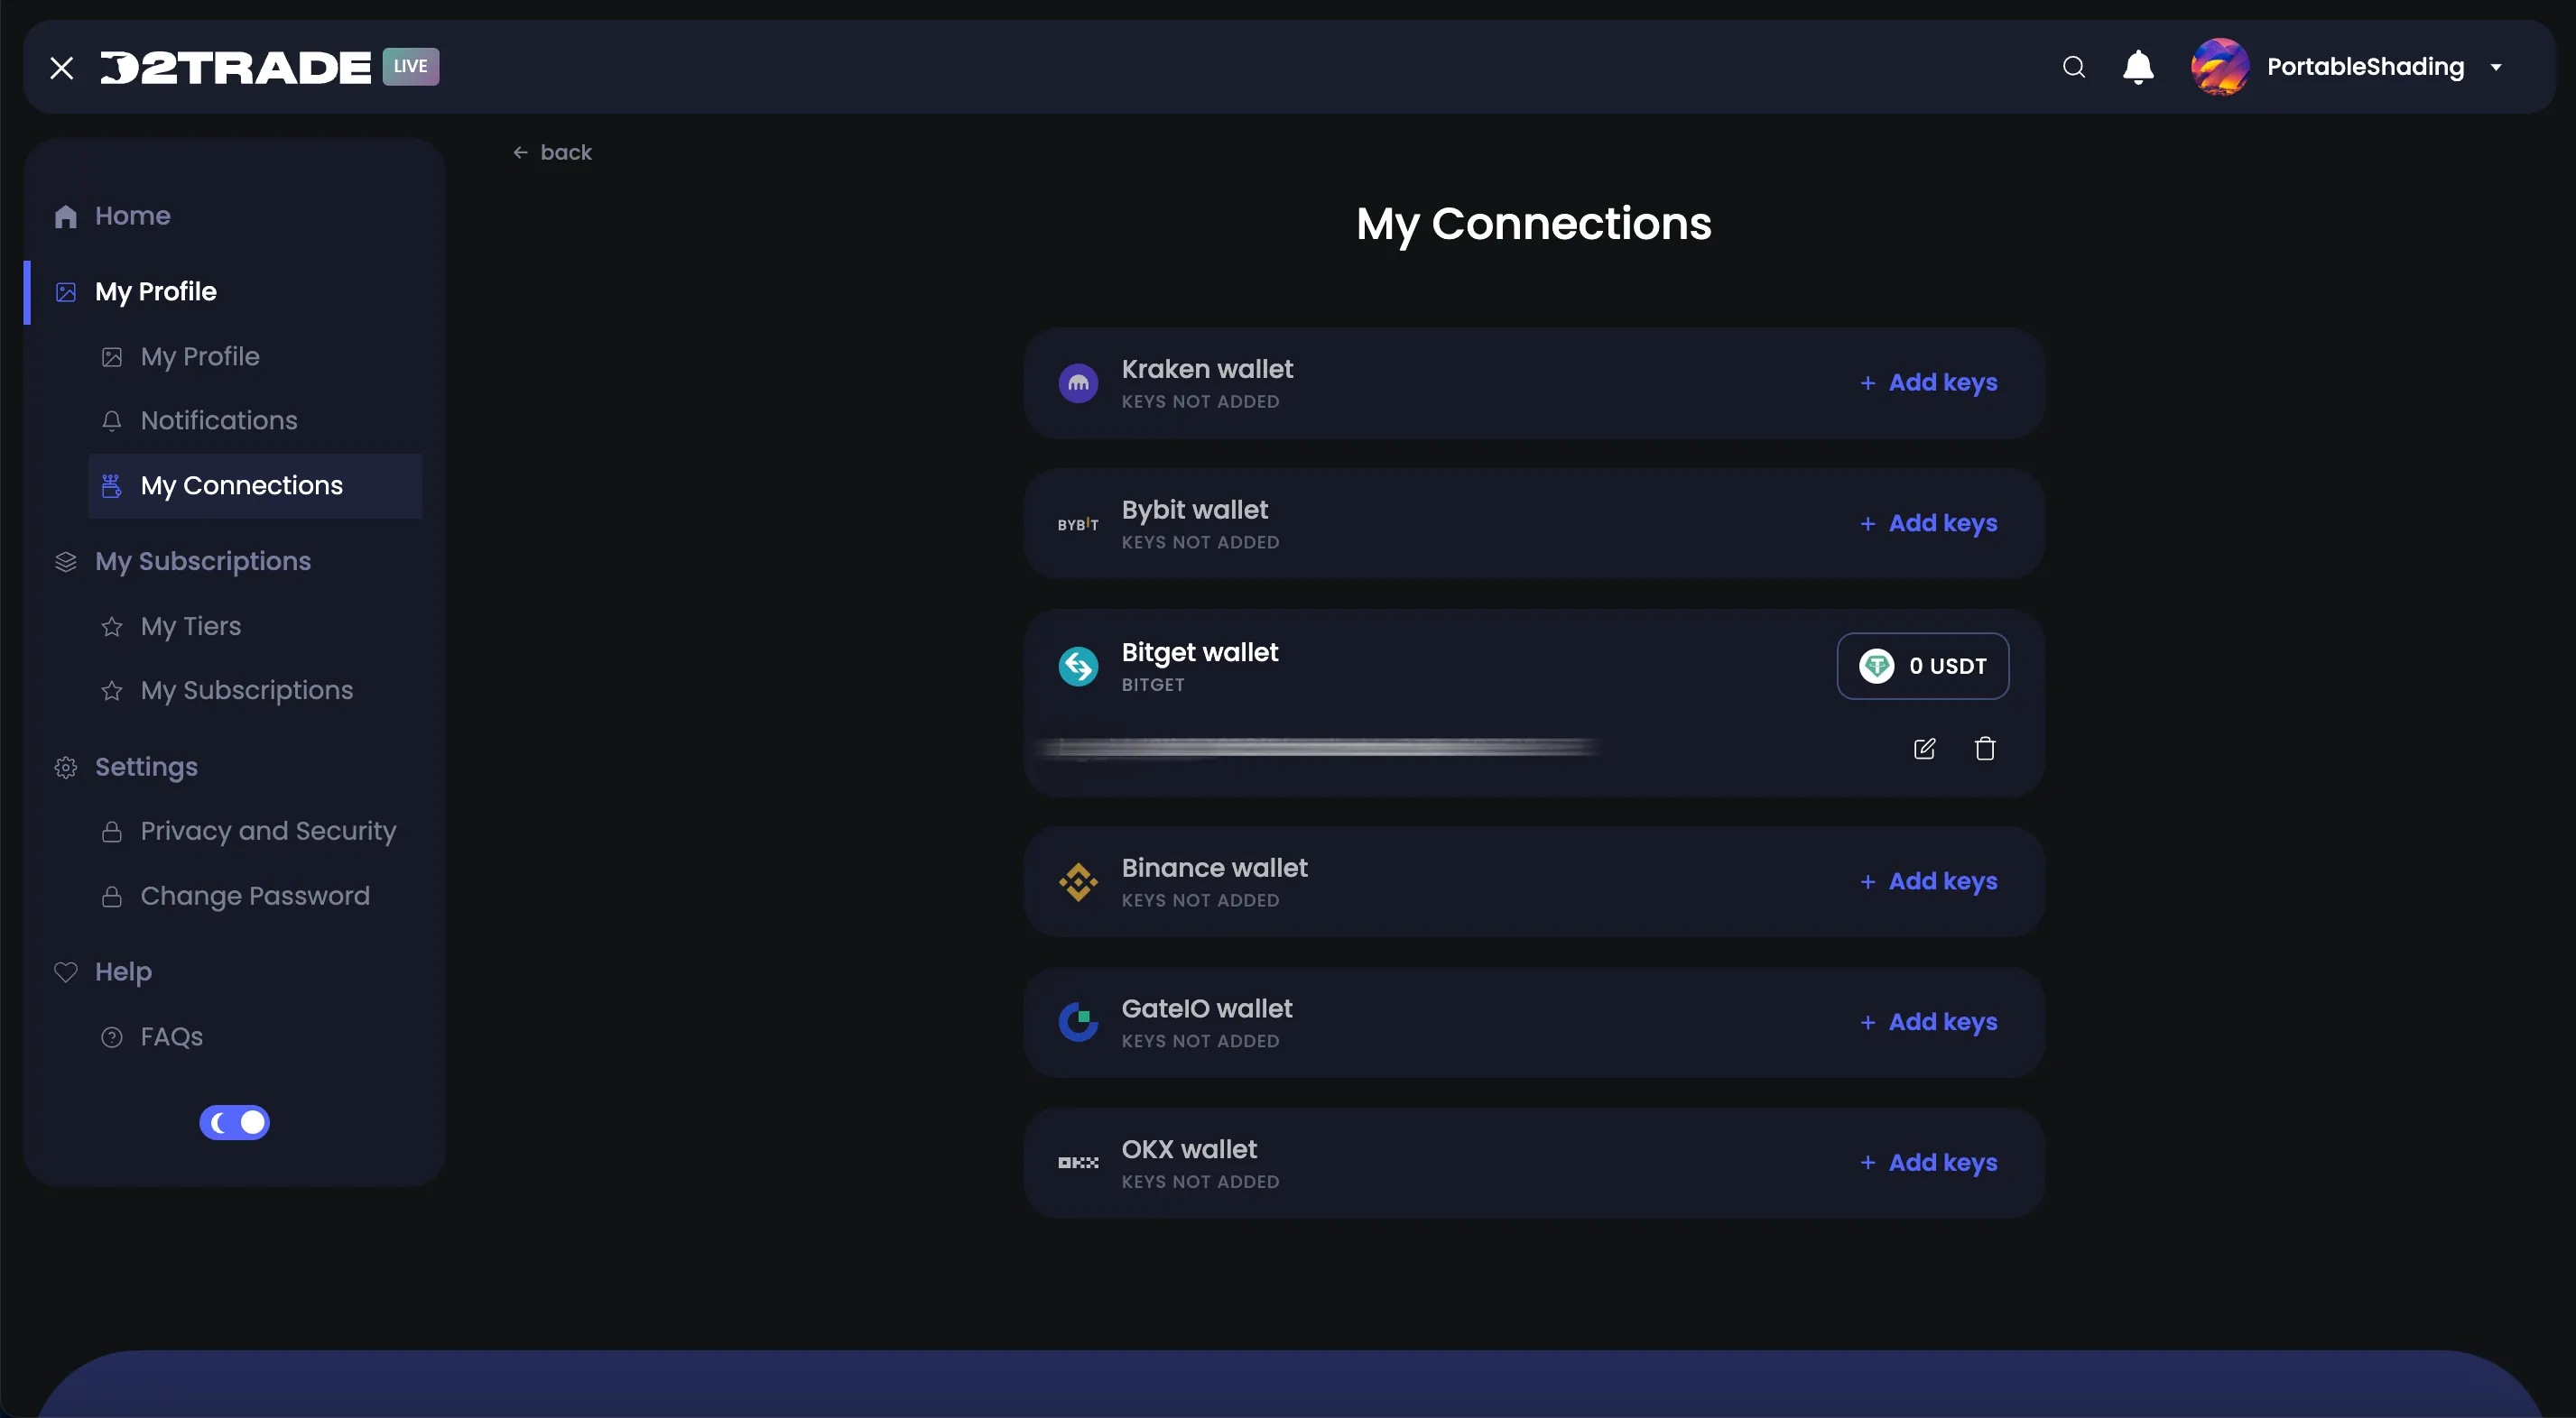The image size is (2576, 1418).
Task: Click the Bitget wallet title
Action: coord(1200,652)
